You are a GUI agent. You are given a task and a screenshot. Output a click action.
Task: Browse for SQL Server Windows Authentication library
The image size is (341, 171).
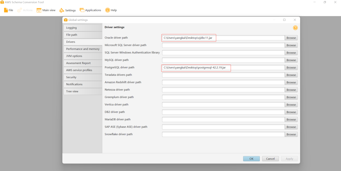291,53
